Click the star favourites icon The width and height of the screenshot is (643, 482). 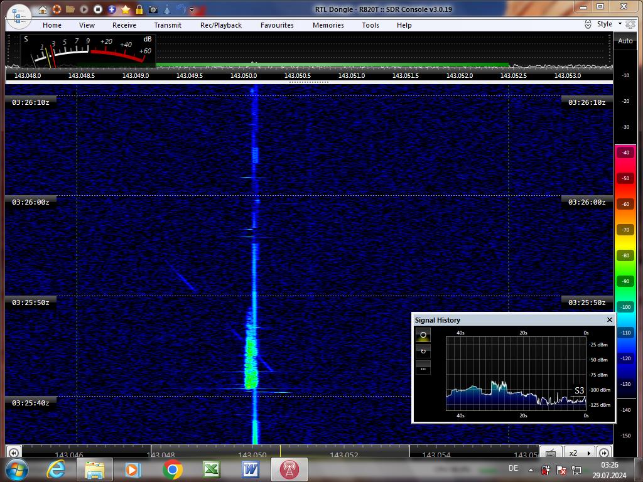(126, 9)
